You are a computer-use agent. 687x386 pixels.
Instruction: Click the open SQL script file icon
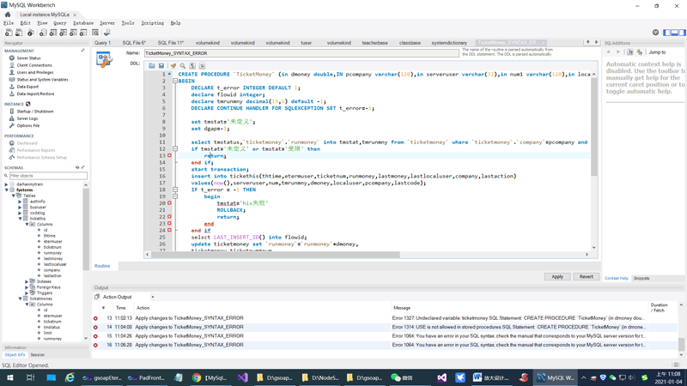pyautogui.click(x=19, y=33)
